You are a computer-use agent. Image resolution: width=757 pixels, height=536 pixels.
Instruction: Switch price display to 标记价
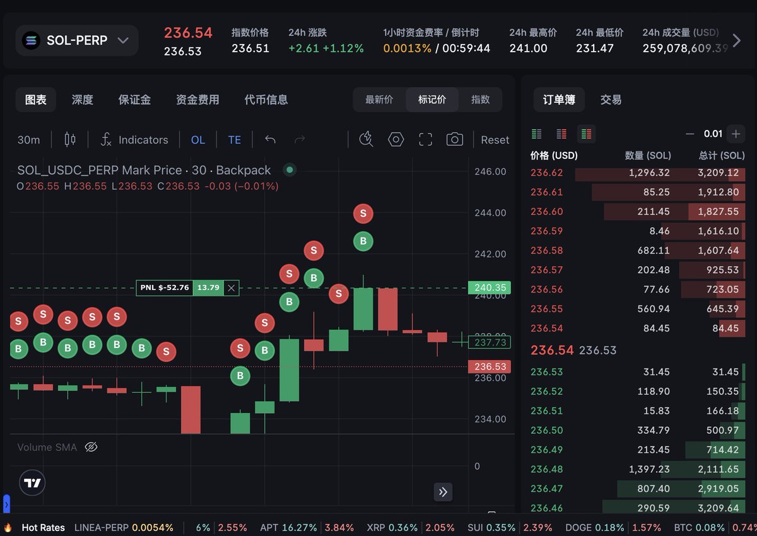coord(432,99)
